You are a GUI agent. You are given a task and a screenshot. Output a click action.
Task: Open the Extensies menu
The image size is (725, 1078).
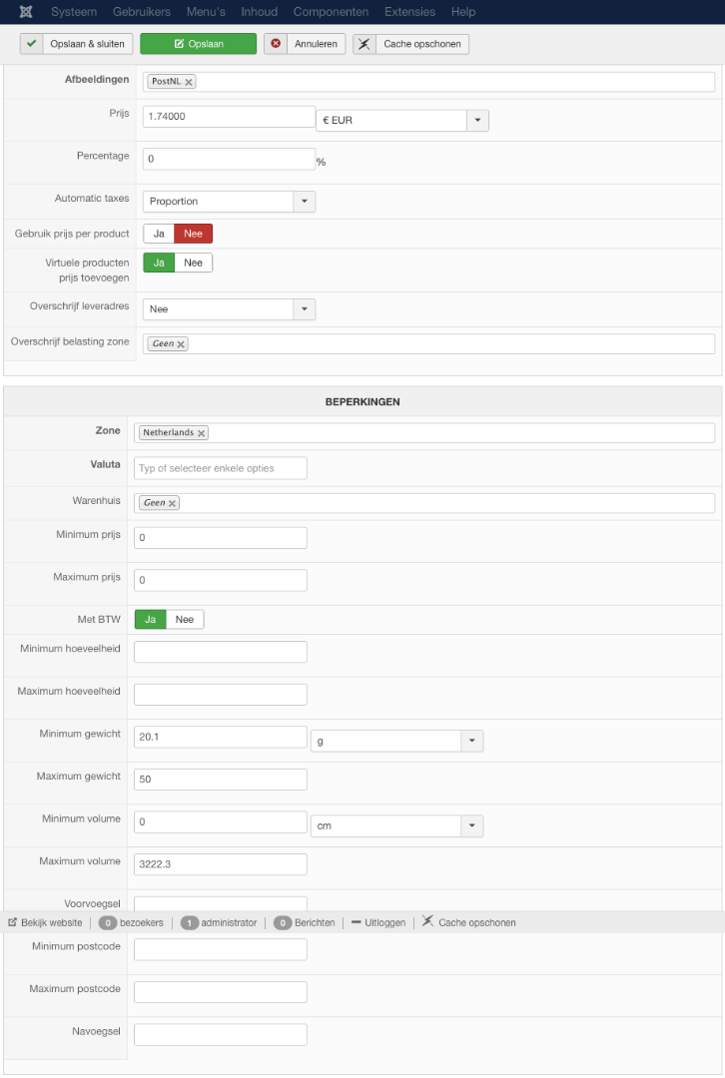411,12
